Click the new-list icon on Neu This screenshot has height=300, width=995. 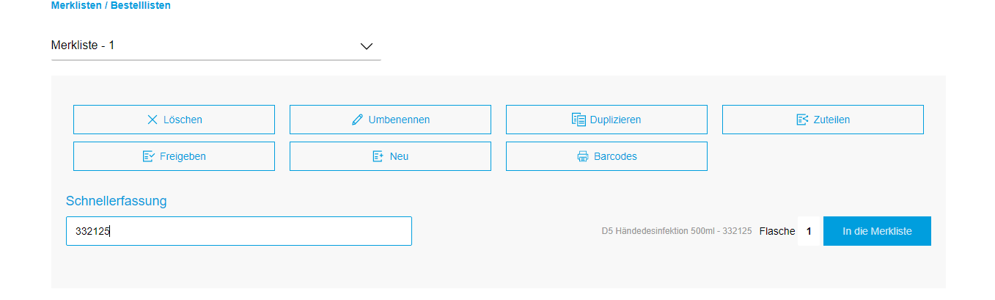[x=378, y=156]
